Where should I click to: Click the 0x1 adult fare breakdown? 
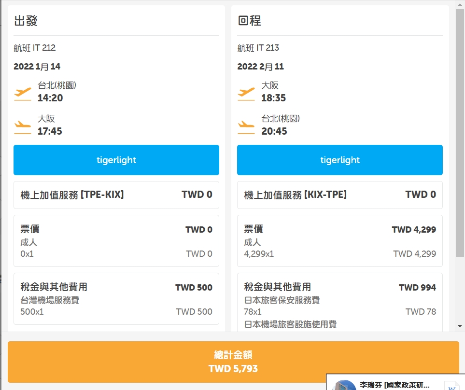point(27,254)
